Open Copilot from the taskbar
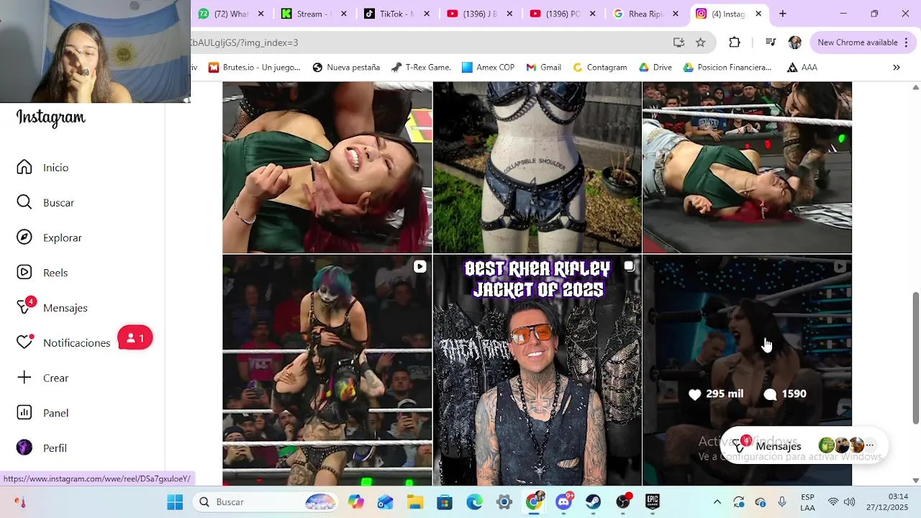 [x=356, y=502]
